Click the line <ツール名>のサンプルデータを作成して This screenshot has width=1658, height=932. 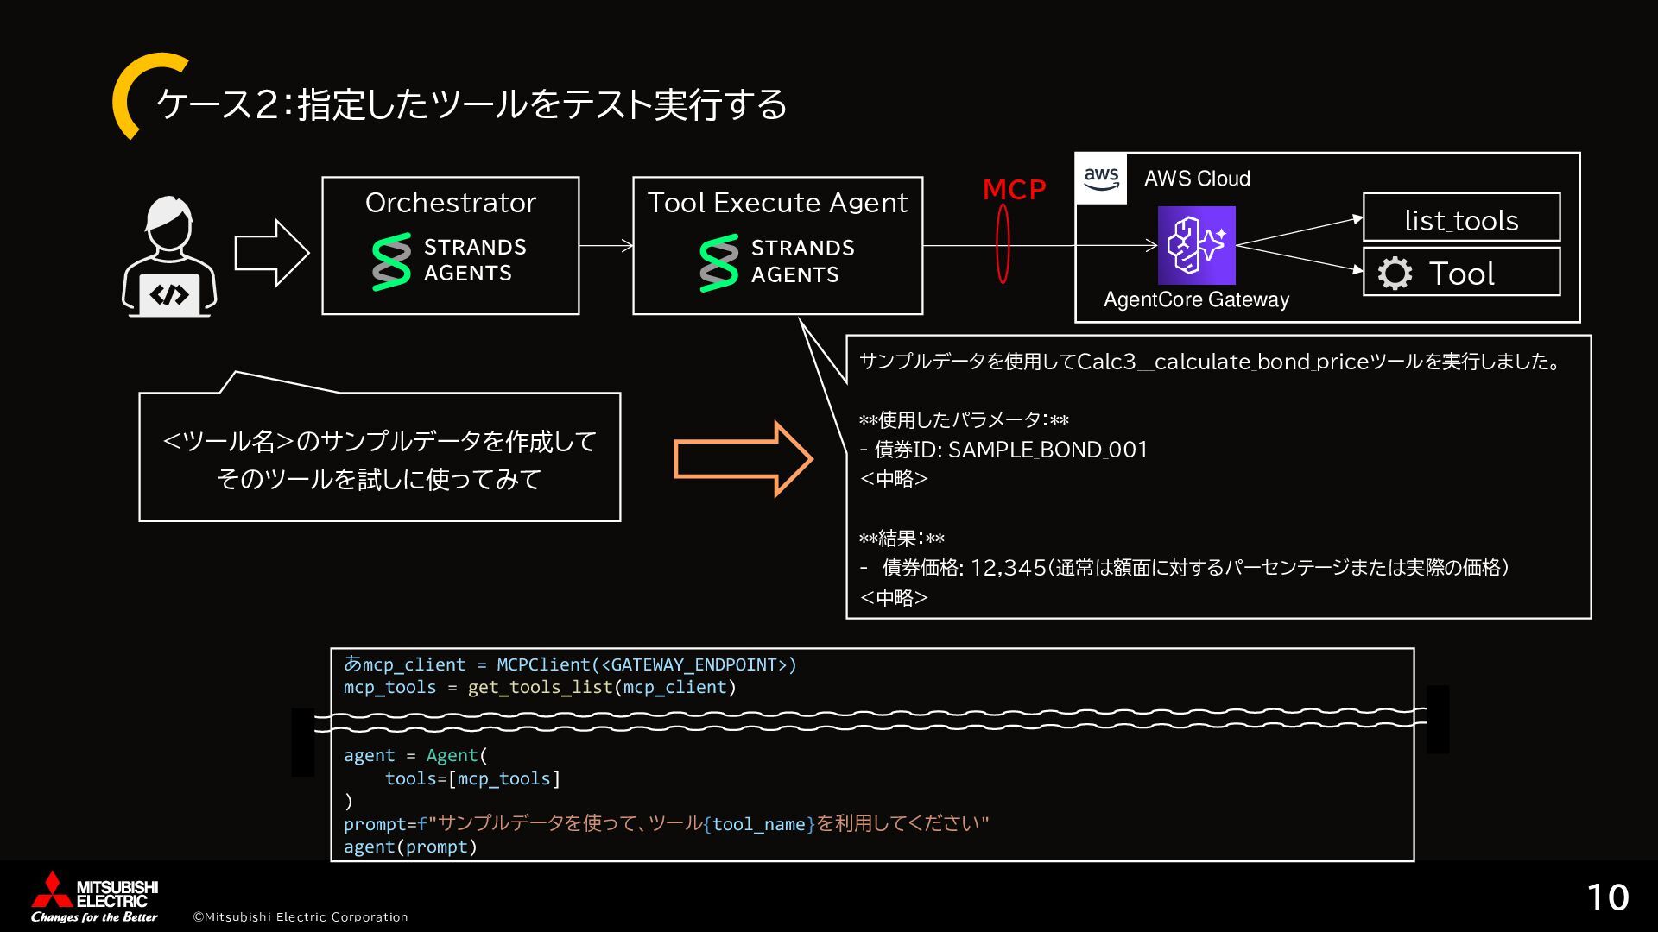pyautogui.click(x=379, y=441)
